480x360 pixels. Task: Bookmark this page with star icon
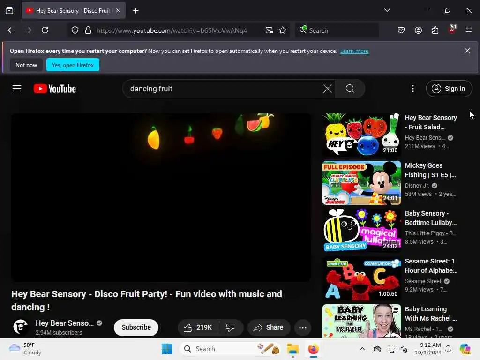point(283,30)
